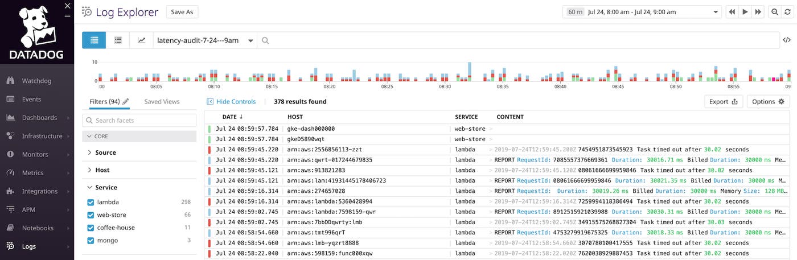
Task: Open the time range dropdown
Action: pyautogui.click(x=642, y=12)
